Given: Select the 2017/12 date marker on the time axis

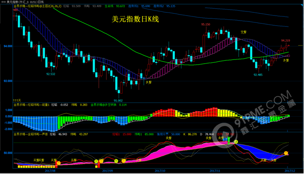Looking at the screenshot, I should (290, 171).
